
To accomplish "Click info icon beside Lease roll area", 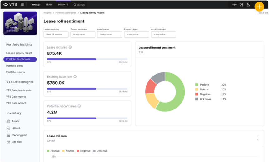I will 70,47.
